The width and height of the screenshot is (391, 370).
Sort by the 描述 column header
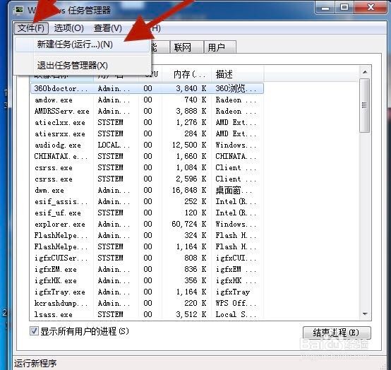click(237, 74)
